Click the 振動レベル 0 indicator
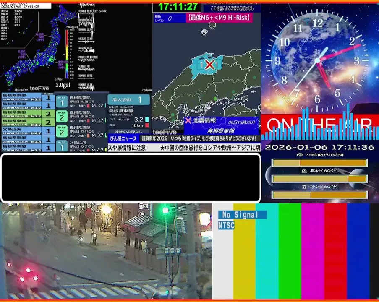Screen dimensions: 379x302 point(170,18)
